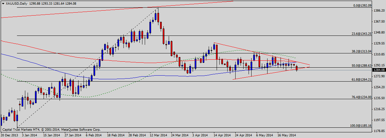Click the latest red candle at chart's right end
The width and height of the screenshot is (386, 138).
click(296, 68)
